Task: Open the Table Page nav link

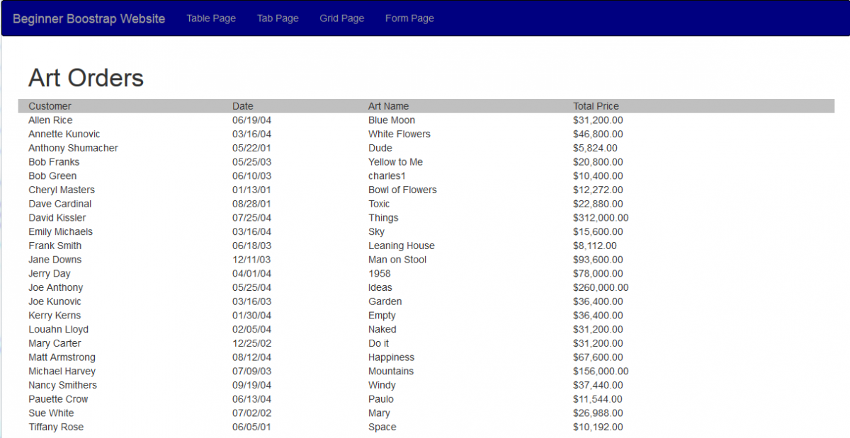Action: 211,18
